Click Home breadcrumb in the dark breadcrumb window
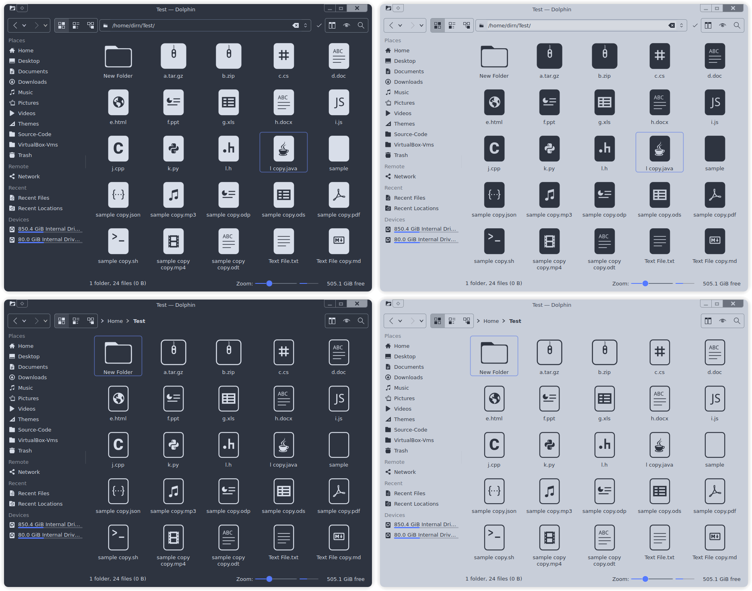The width and height of the screenshot is (752, 591). [115, 321]
